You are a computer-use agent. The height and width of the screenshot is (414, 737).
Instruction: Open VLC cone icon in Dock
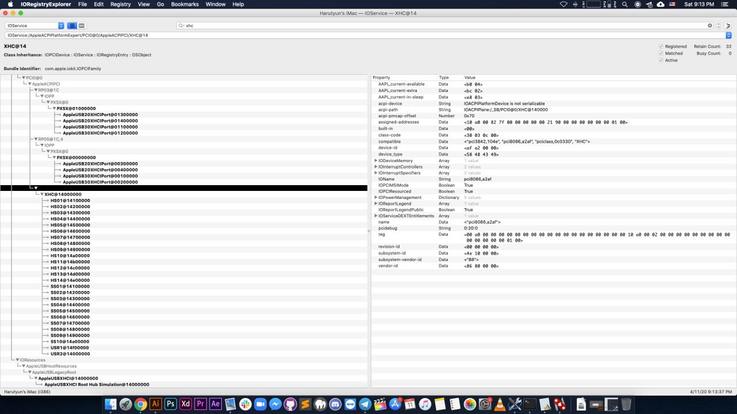pos(500,404)
